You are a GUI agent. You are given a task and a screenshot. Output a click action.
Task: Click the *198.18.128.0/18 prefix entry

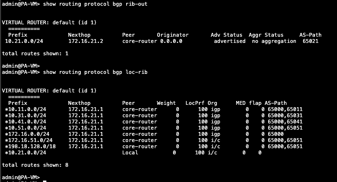[x=30, y=146]
